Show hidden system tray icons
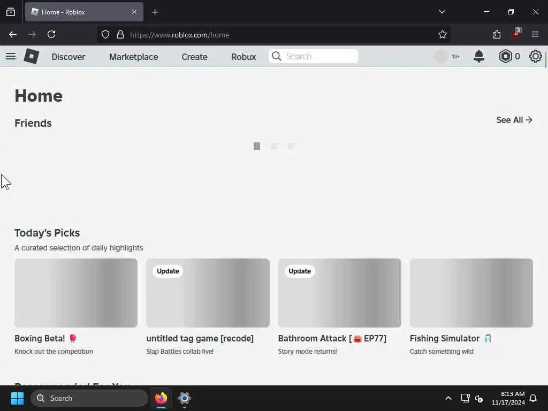The width and height of the screenshot is (548, 411). (448, 398)
